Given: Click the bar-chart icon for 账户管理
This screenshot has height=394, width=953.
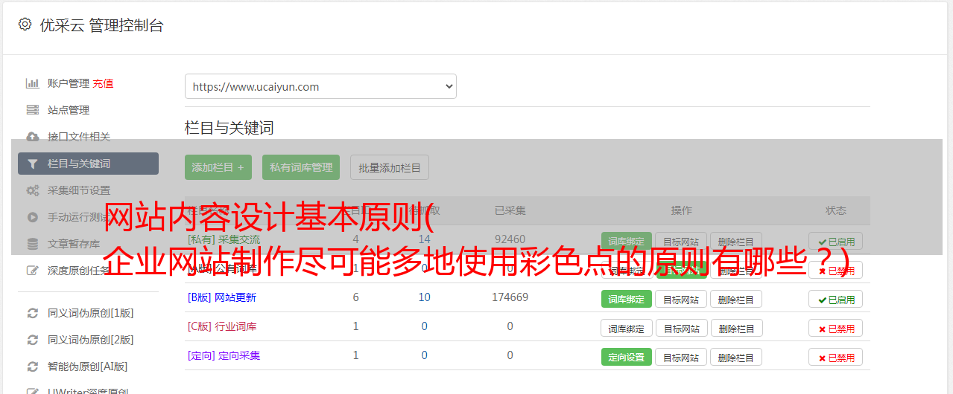Looking at the screenshot, I should (x=33, y=83).
